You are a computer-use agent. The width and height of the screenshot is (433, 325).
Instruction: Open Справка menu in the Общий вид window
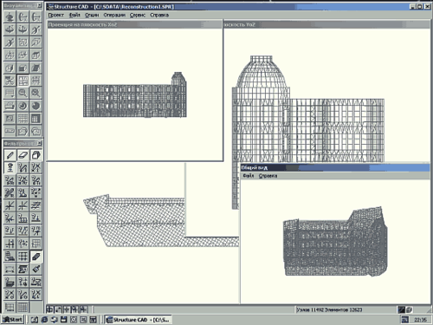[x=268, y=176]
